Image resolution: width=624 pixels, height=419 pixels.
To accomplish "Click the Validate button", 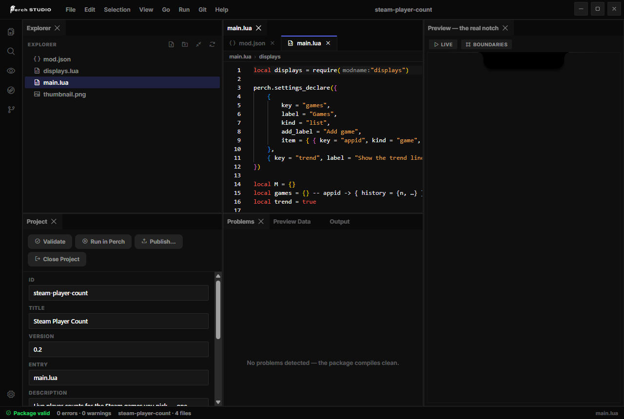I will click(x=50, y=242).
